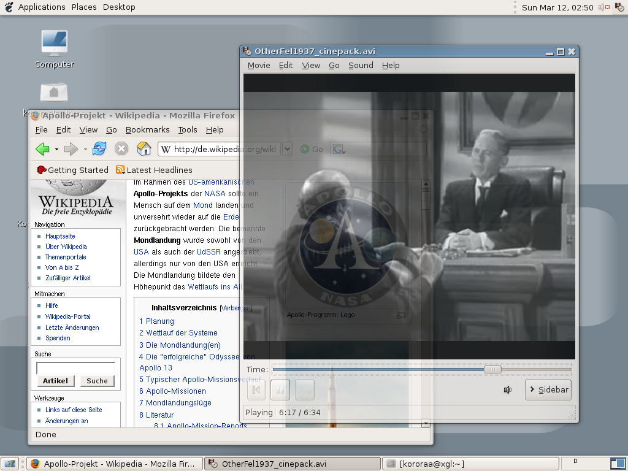Toggle the Totem Sidebar button
The image size is (628, 471).
point(548,389)
